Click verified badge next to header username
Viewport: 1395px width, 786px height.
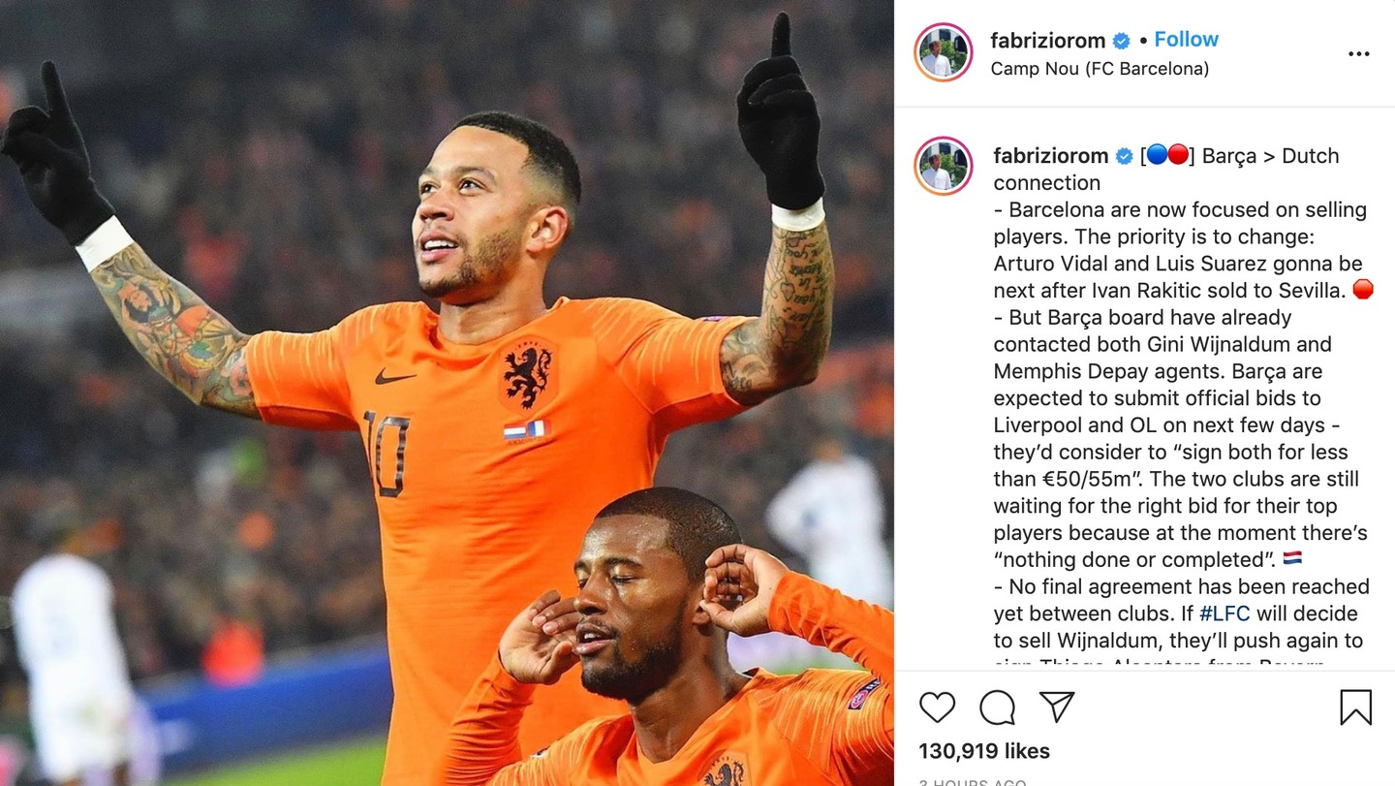tap(1122, 41)
